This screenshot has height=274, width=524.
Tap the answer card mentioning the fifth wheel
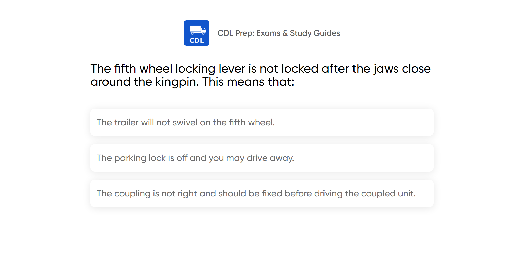pos(262,122)
